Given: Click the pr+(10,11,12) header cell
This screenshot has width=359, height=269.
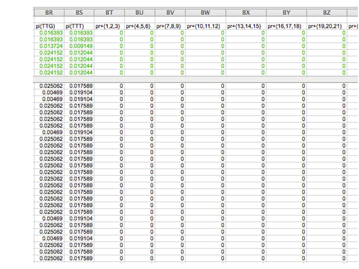Looking at the screenshot, I should 205,26.
